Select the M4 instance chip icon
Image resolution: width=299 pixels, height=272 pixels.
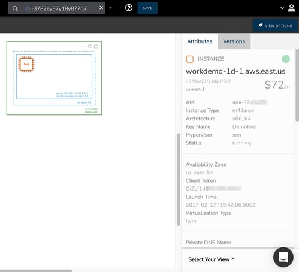pos(26,64)
